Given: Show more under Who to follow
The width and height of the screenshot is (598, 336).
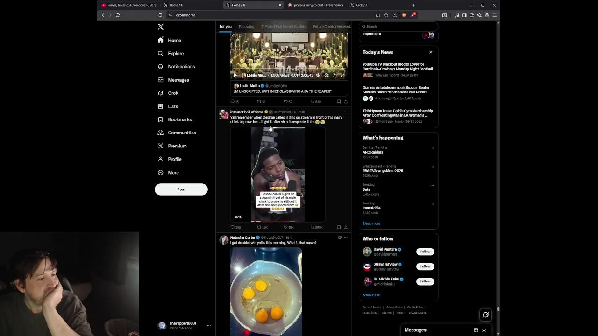Looking at the screenshot, I should [x=371, y=295].
